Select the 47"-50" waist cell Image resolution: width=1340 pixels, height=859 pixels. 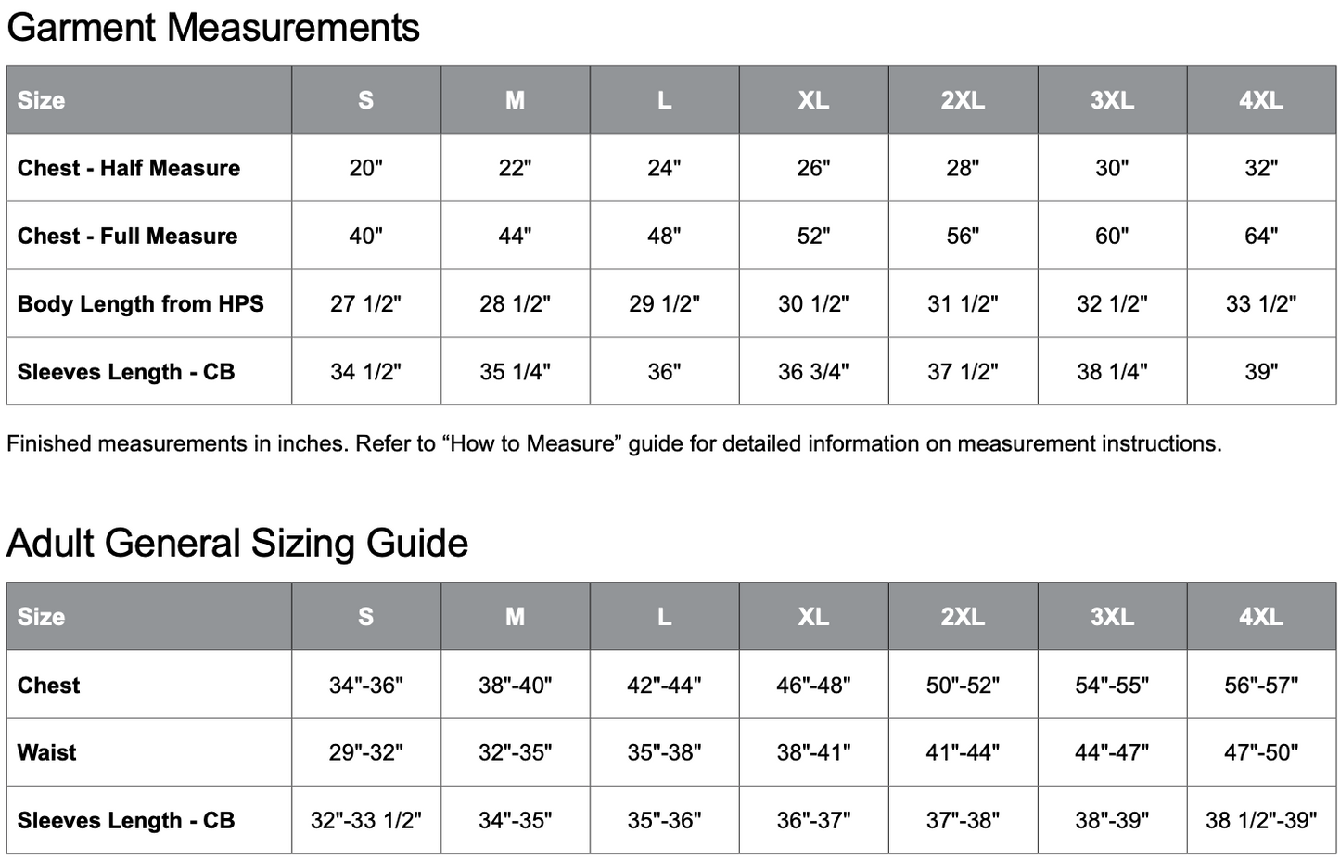coord(1261,752)
